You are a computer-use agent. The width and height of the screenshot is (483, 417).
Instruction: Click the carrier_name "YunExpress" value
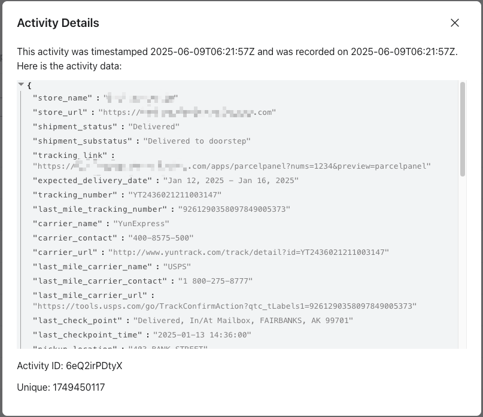(141, 224)
